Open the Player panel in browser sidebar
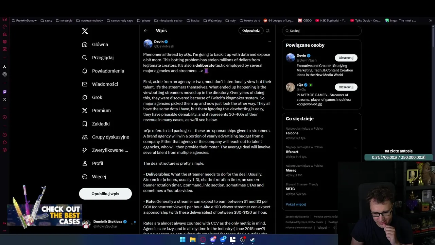The image size is (435, 245). point(4,117)
